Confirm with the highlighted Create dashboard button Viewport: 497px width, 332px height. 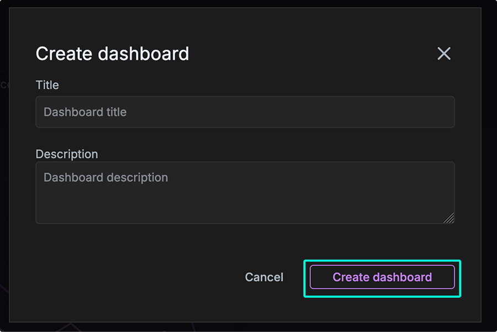pyautogui.click(x=382, y=277)
